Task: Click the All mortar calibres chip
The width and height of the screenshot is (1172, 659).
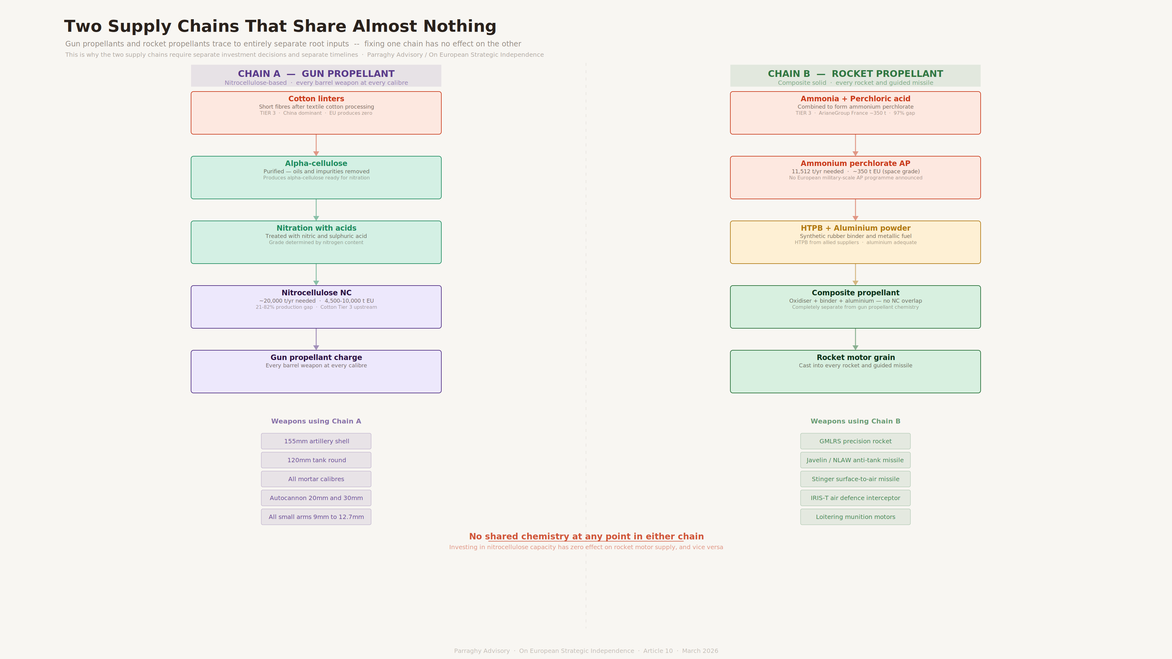Action: (x=316, y=479)
